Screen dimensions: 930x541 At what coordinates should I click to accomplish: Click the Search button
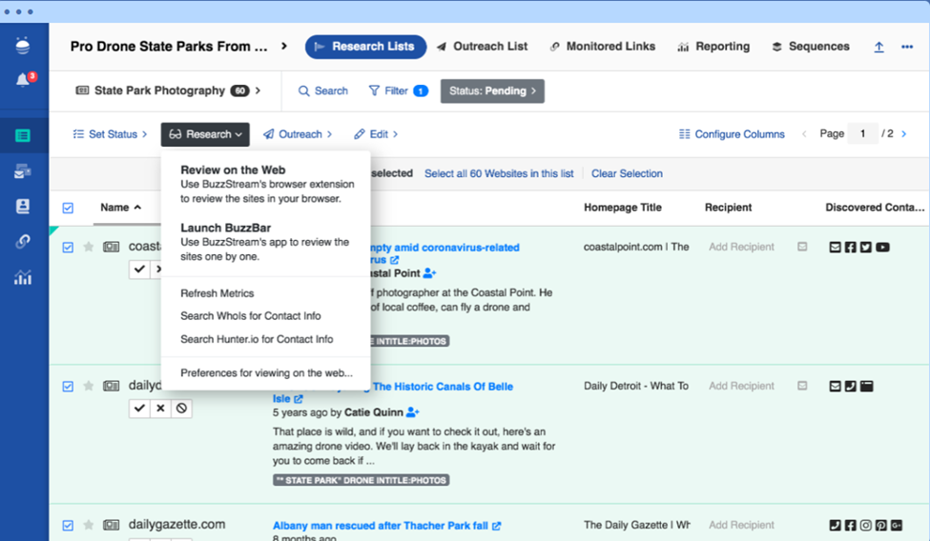click(x=323, y=91)
